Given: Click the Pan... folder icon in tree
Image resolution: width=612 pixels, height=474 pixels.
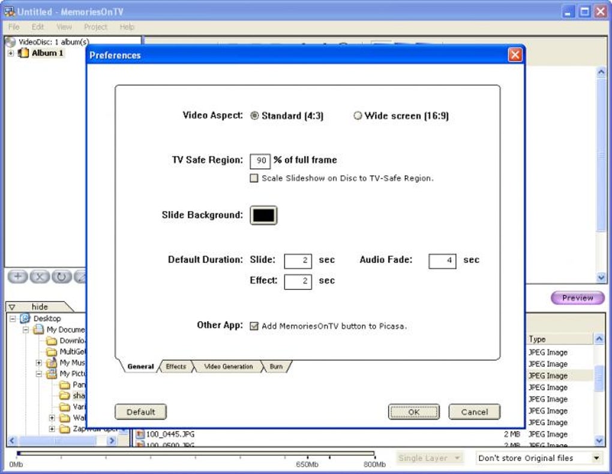Looking at the screenshot, I should pos(64,385).
